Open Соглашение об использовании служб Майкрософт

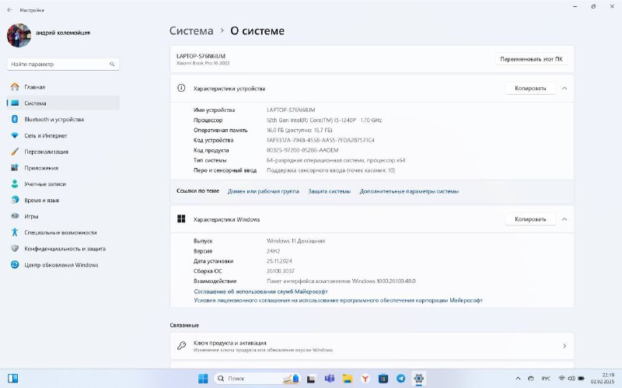click(260, 292)
